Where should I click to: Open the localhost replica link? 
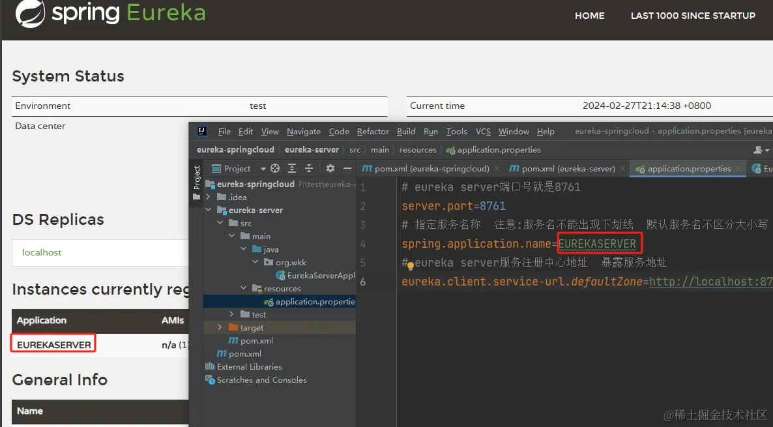[x=42, y=252]
